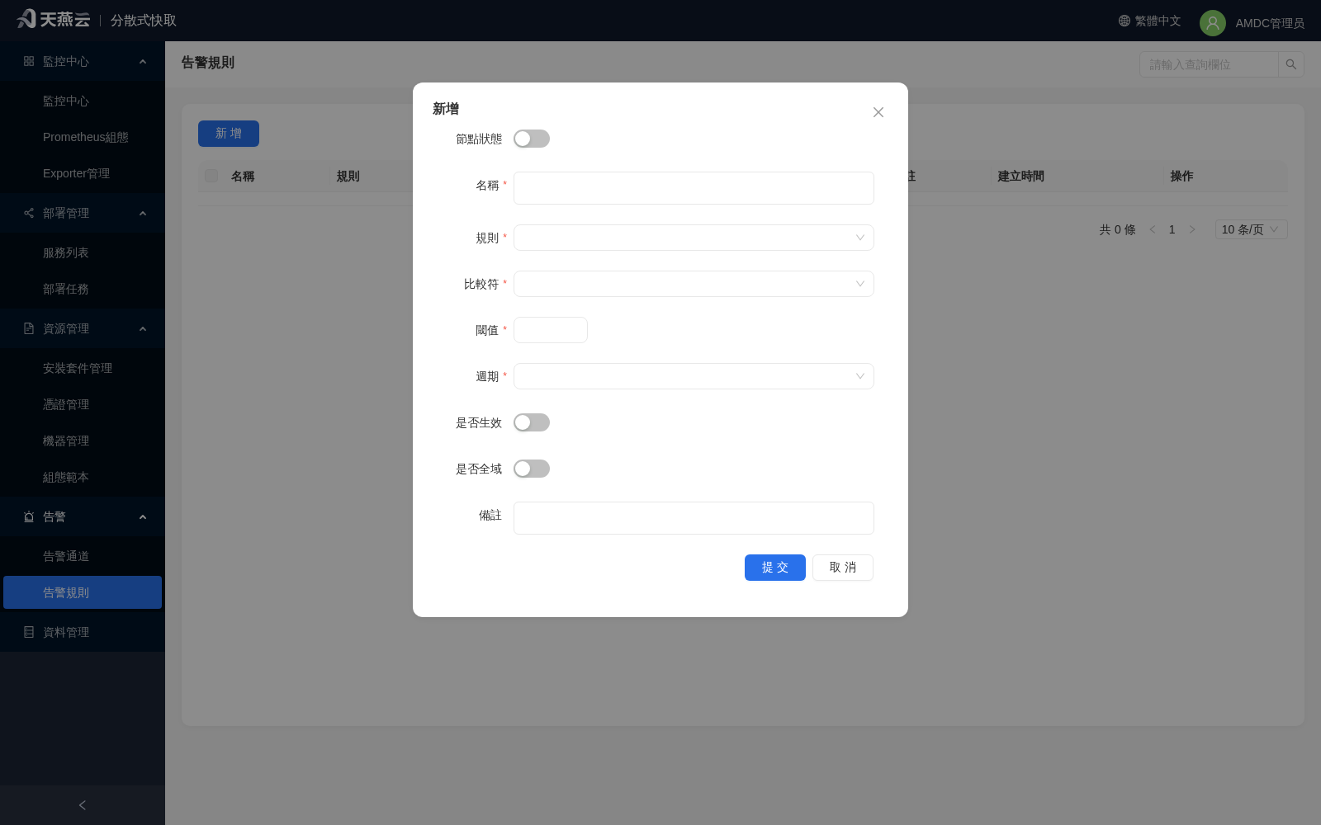
Task: Click the 監控中心 grid icon in sidebar
Action: [29, 61]
